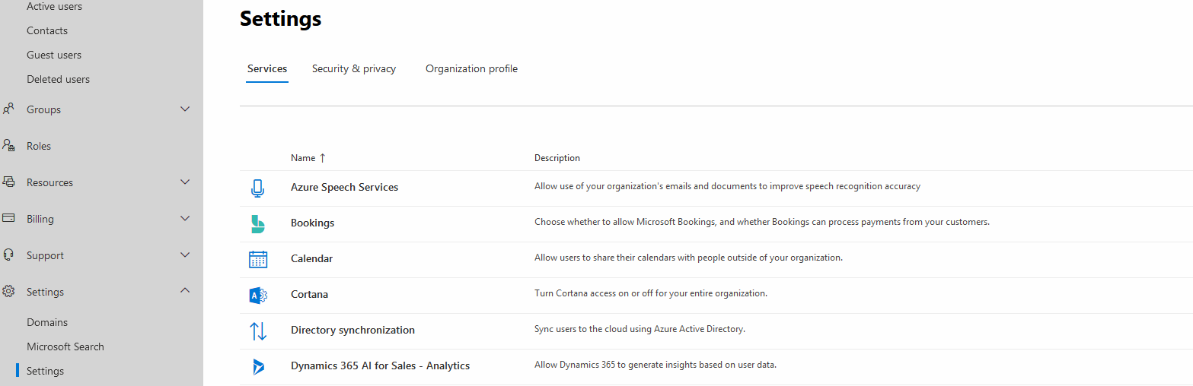The width and height of the screenshot is (1193, 386).
Task: Click the description 'Turn Cortana access on or off'
Action: coord(651,293)
